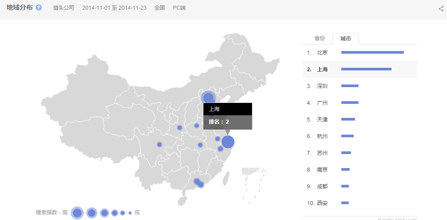Click the large Shanghai bubble on map
Screen dimensions: 447x220
coord(228,142)
